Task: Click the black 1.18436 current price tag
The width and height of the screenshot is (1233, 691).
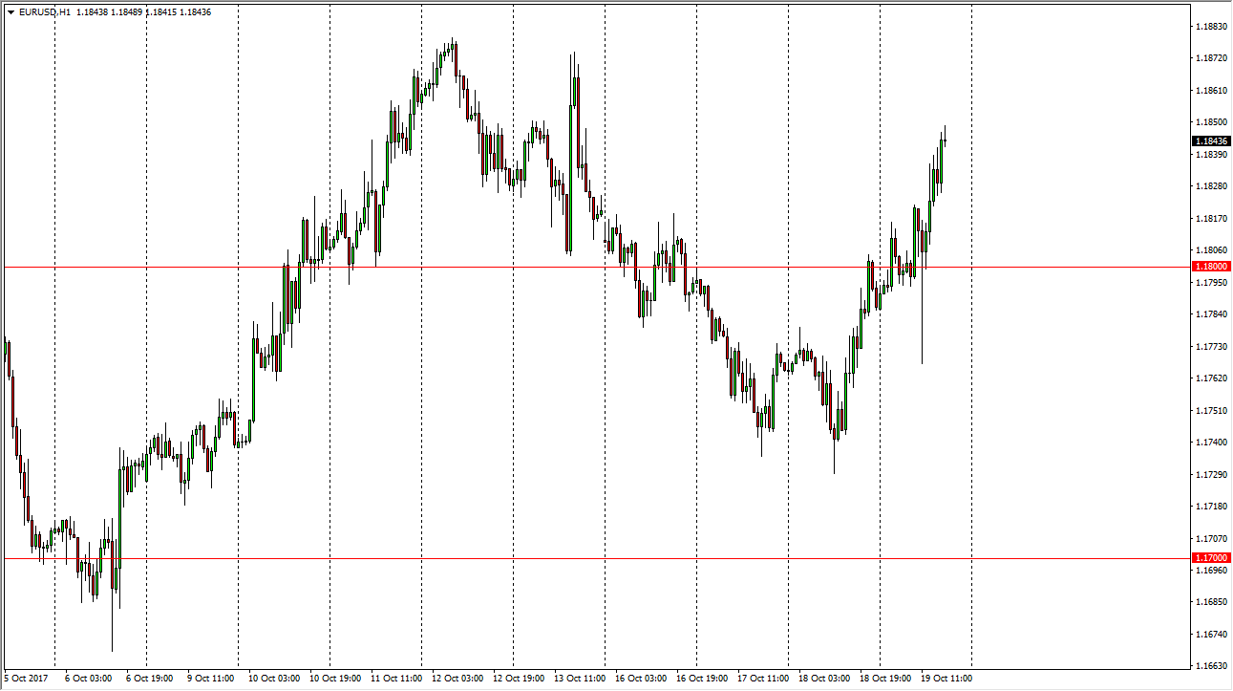Action: pyautogui.click(x=1210, y=140)
